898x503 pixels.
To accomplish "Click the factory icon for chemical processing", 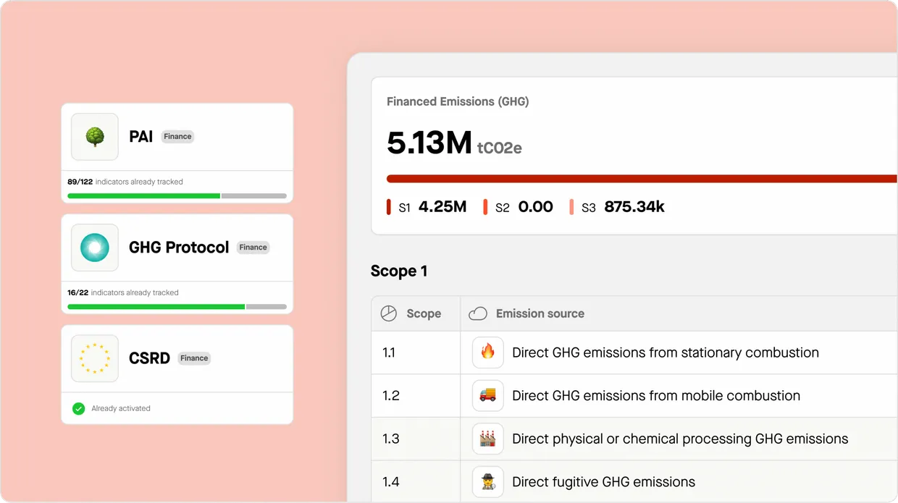I will [487, 439].
